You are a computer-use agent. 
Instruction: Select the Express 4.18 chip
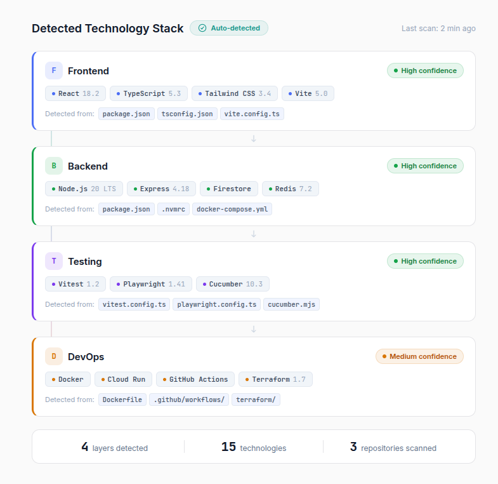click(161, 189)
